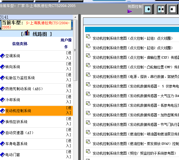Click diagram icon for 5 伏参考电 entry
The width and height of the screenshot is (179, 160).
click(x=88, y=85)
